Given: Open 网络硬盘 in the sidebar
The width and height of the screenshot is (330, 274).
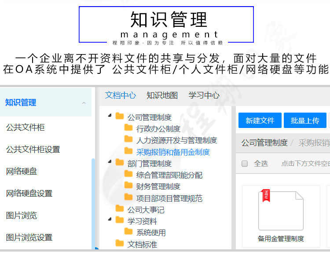Looking at the screenshot, I should pyautogui.click(x=22, y=171).
